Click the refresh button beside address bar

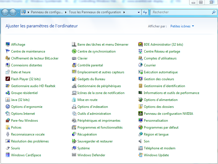(x=145, y=12)
